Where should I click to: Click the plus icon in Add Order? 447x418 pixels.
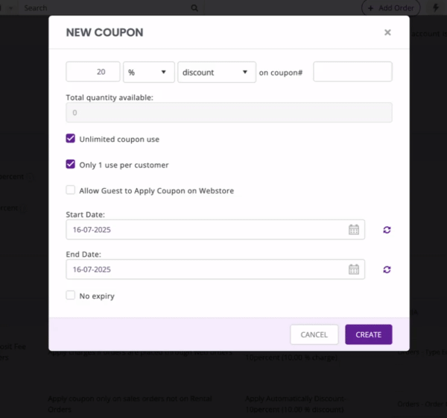(370, 8)
